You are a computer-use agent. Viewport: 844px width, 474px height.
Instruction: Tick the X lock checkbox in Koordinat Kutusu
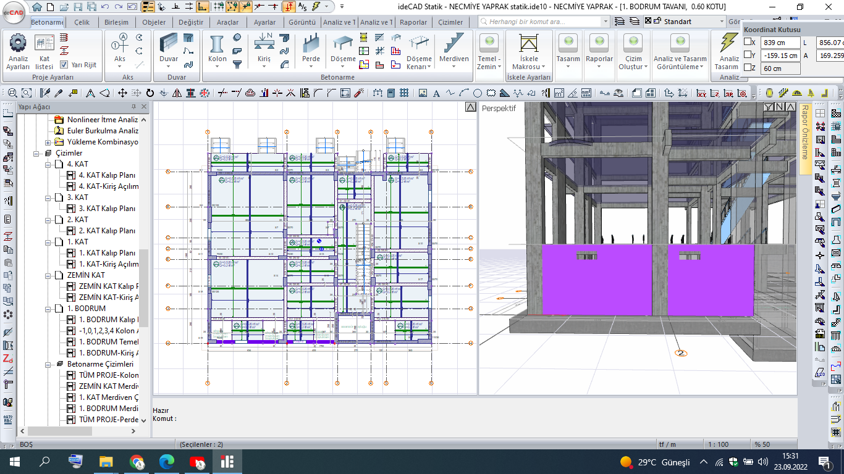click(748, 43)
